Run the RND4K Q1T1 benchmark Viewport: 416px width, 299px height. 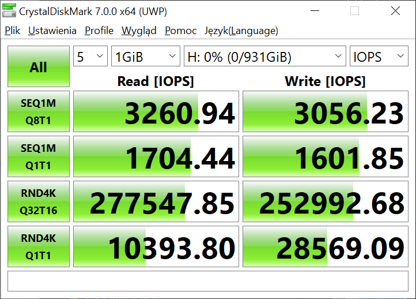pyautogui.click(x=38, y=246)
